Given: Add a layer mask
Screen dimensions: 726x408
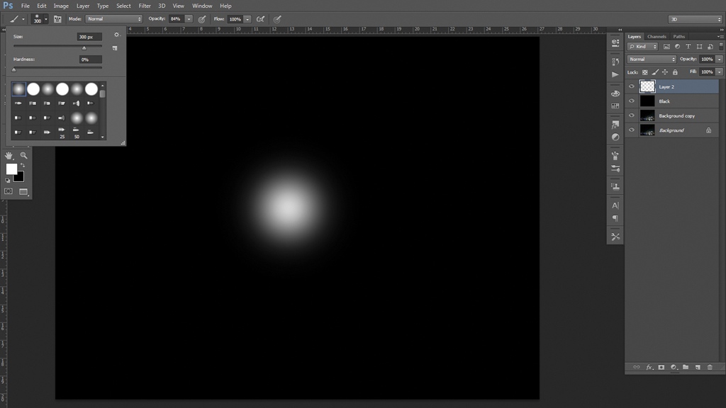Looking at the screenshot, I should 661,368.
